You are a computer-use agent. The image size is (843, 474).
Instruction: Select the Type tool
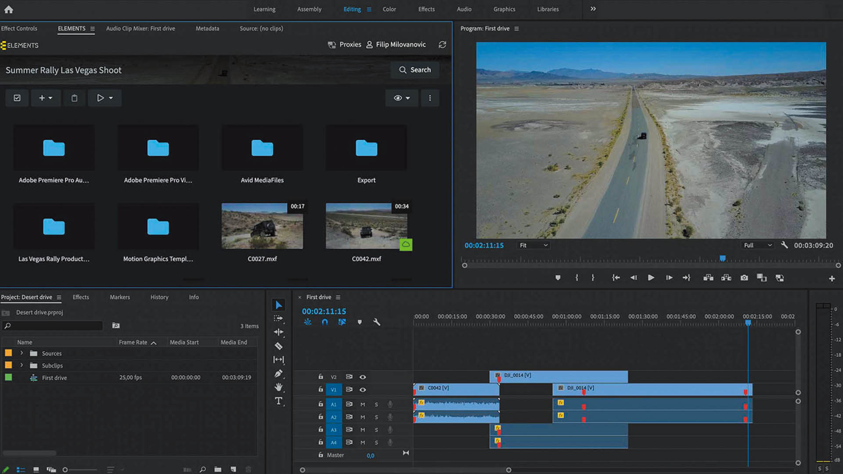(x=278, y=401)
